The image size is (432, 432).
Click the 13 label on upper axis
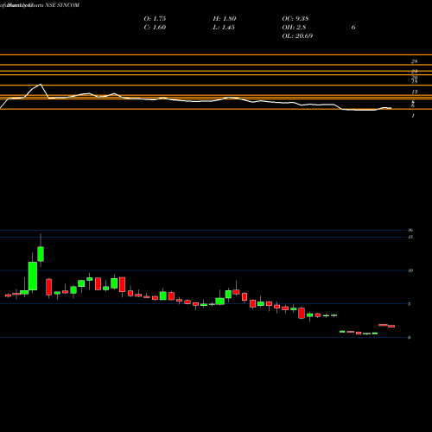tap(415, 92)
